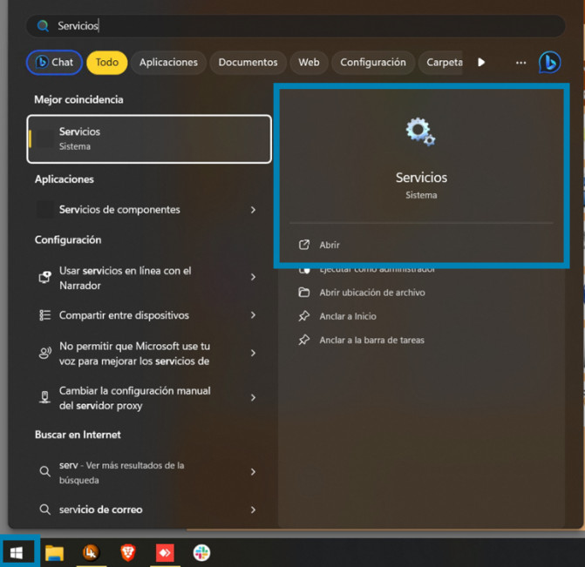Open Slack from the taskbar

[x=201, y=552]
